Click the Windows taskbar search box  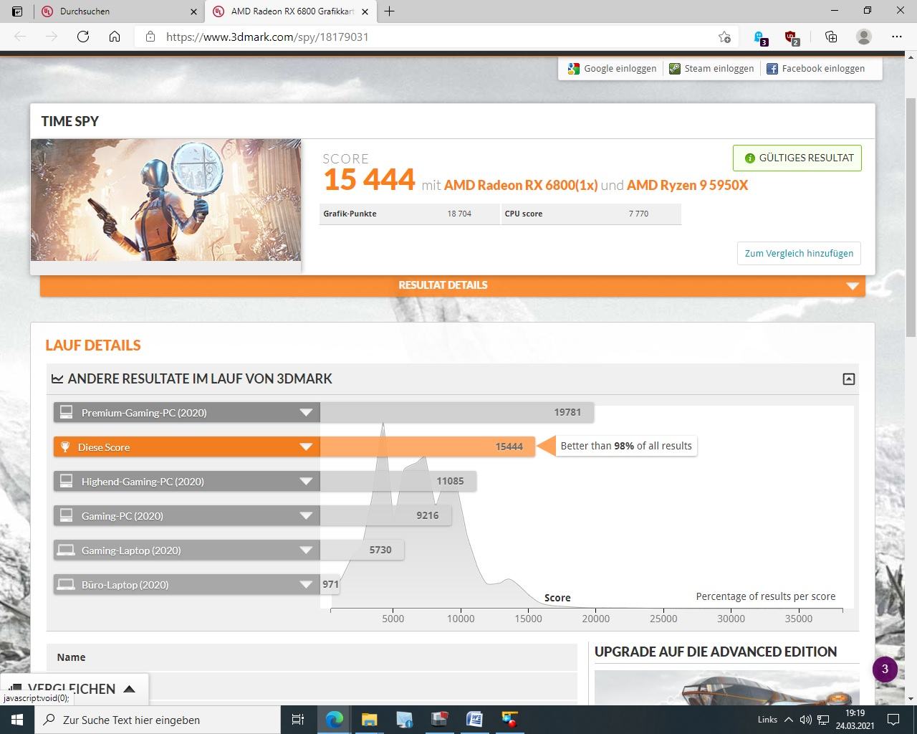(159, 720)
